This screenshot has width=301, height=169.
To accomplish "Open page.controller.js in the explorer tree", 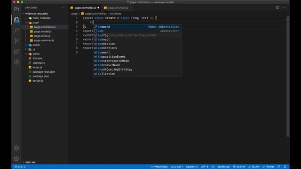I will tap(45, 27).
